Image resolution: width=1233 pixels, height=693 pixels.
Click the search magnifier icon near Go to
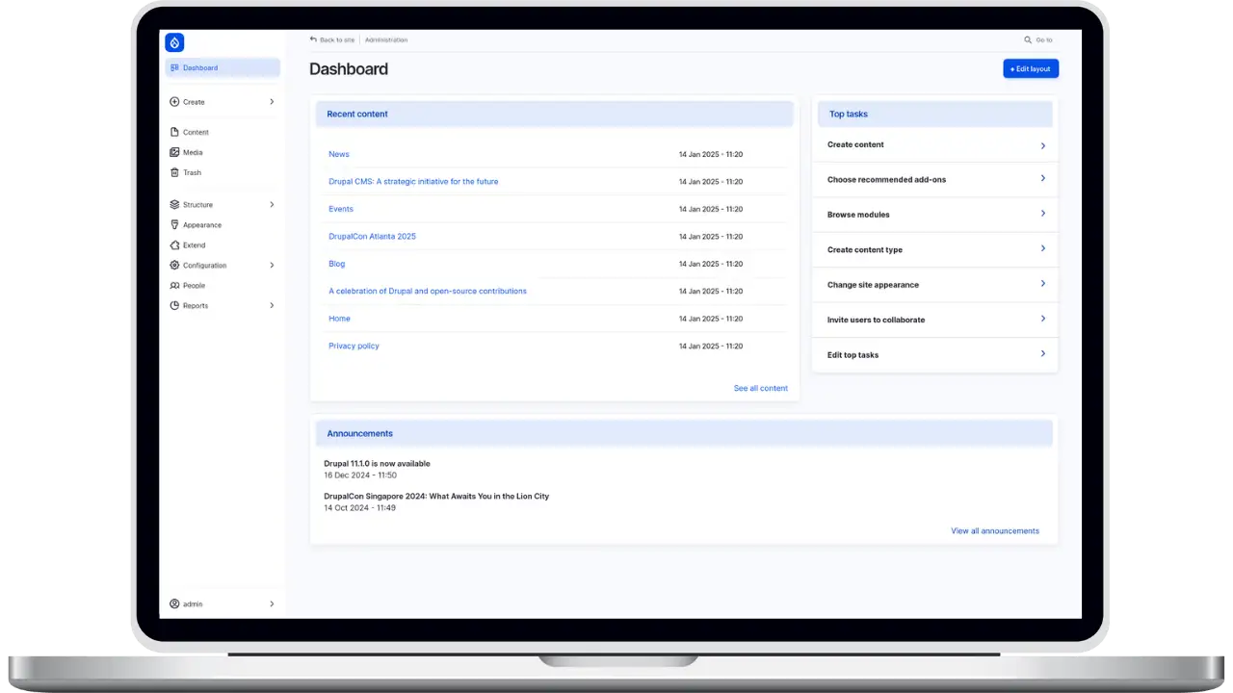point(1028,40)
